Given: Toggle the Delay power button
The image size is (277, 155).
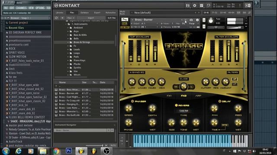Looking at the screenshot, I should [x=219, y=101].
